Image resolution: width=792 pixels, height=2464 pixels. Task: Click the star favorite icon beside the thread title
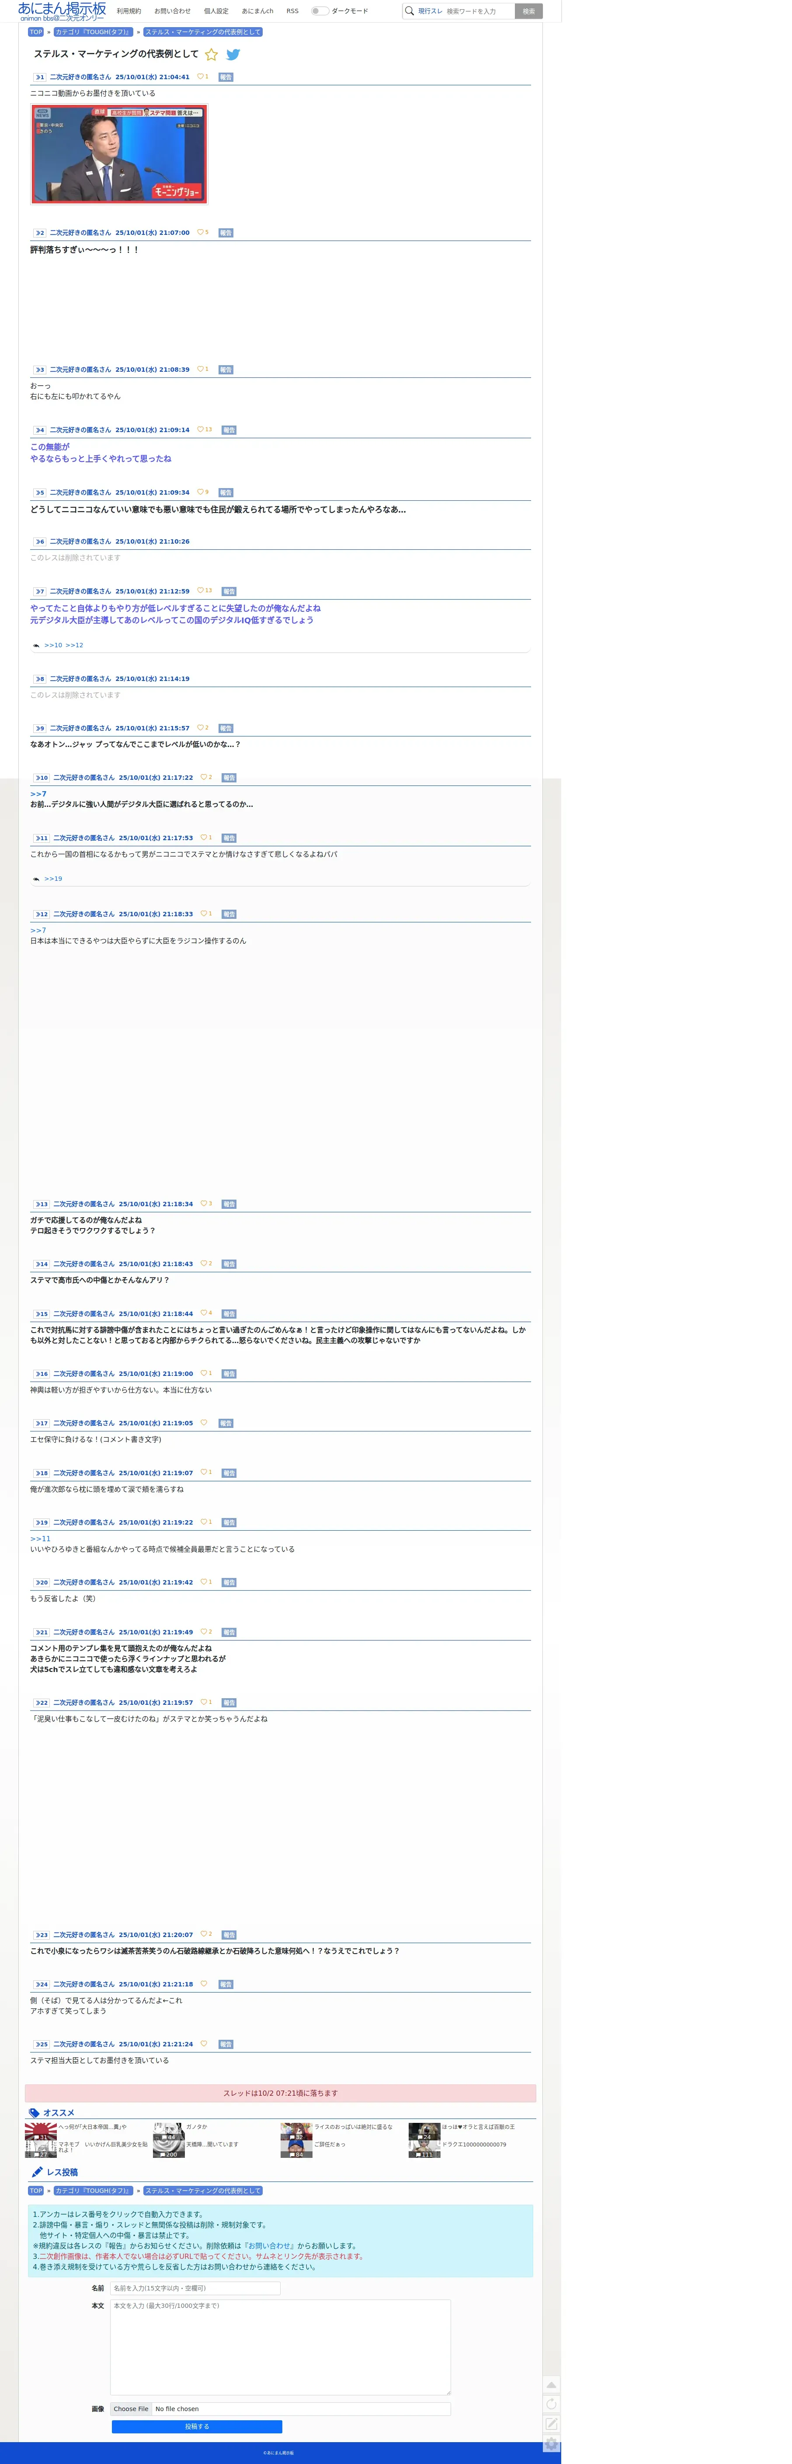212,55
